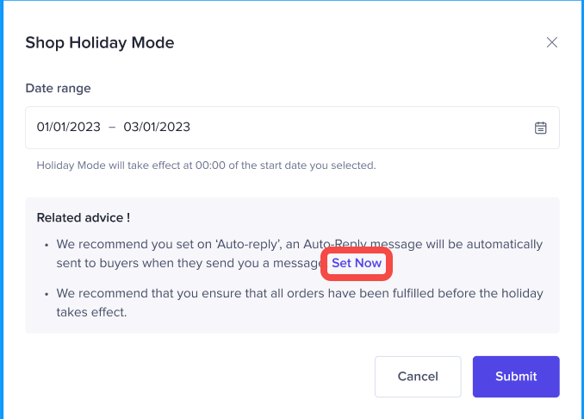Click the 'takes effect.' advice line ending
Screen dimensions: 584x419
click(91, 312)
